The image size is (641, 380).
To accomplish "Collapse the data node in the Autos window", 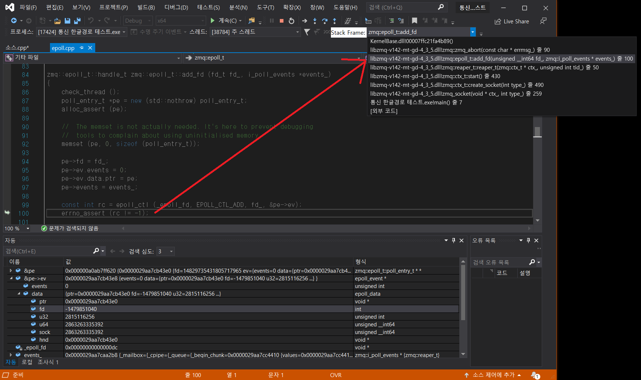I will (x=19, y=293).
